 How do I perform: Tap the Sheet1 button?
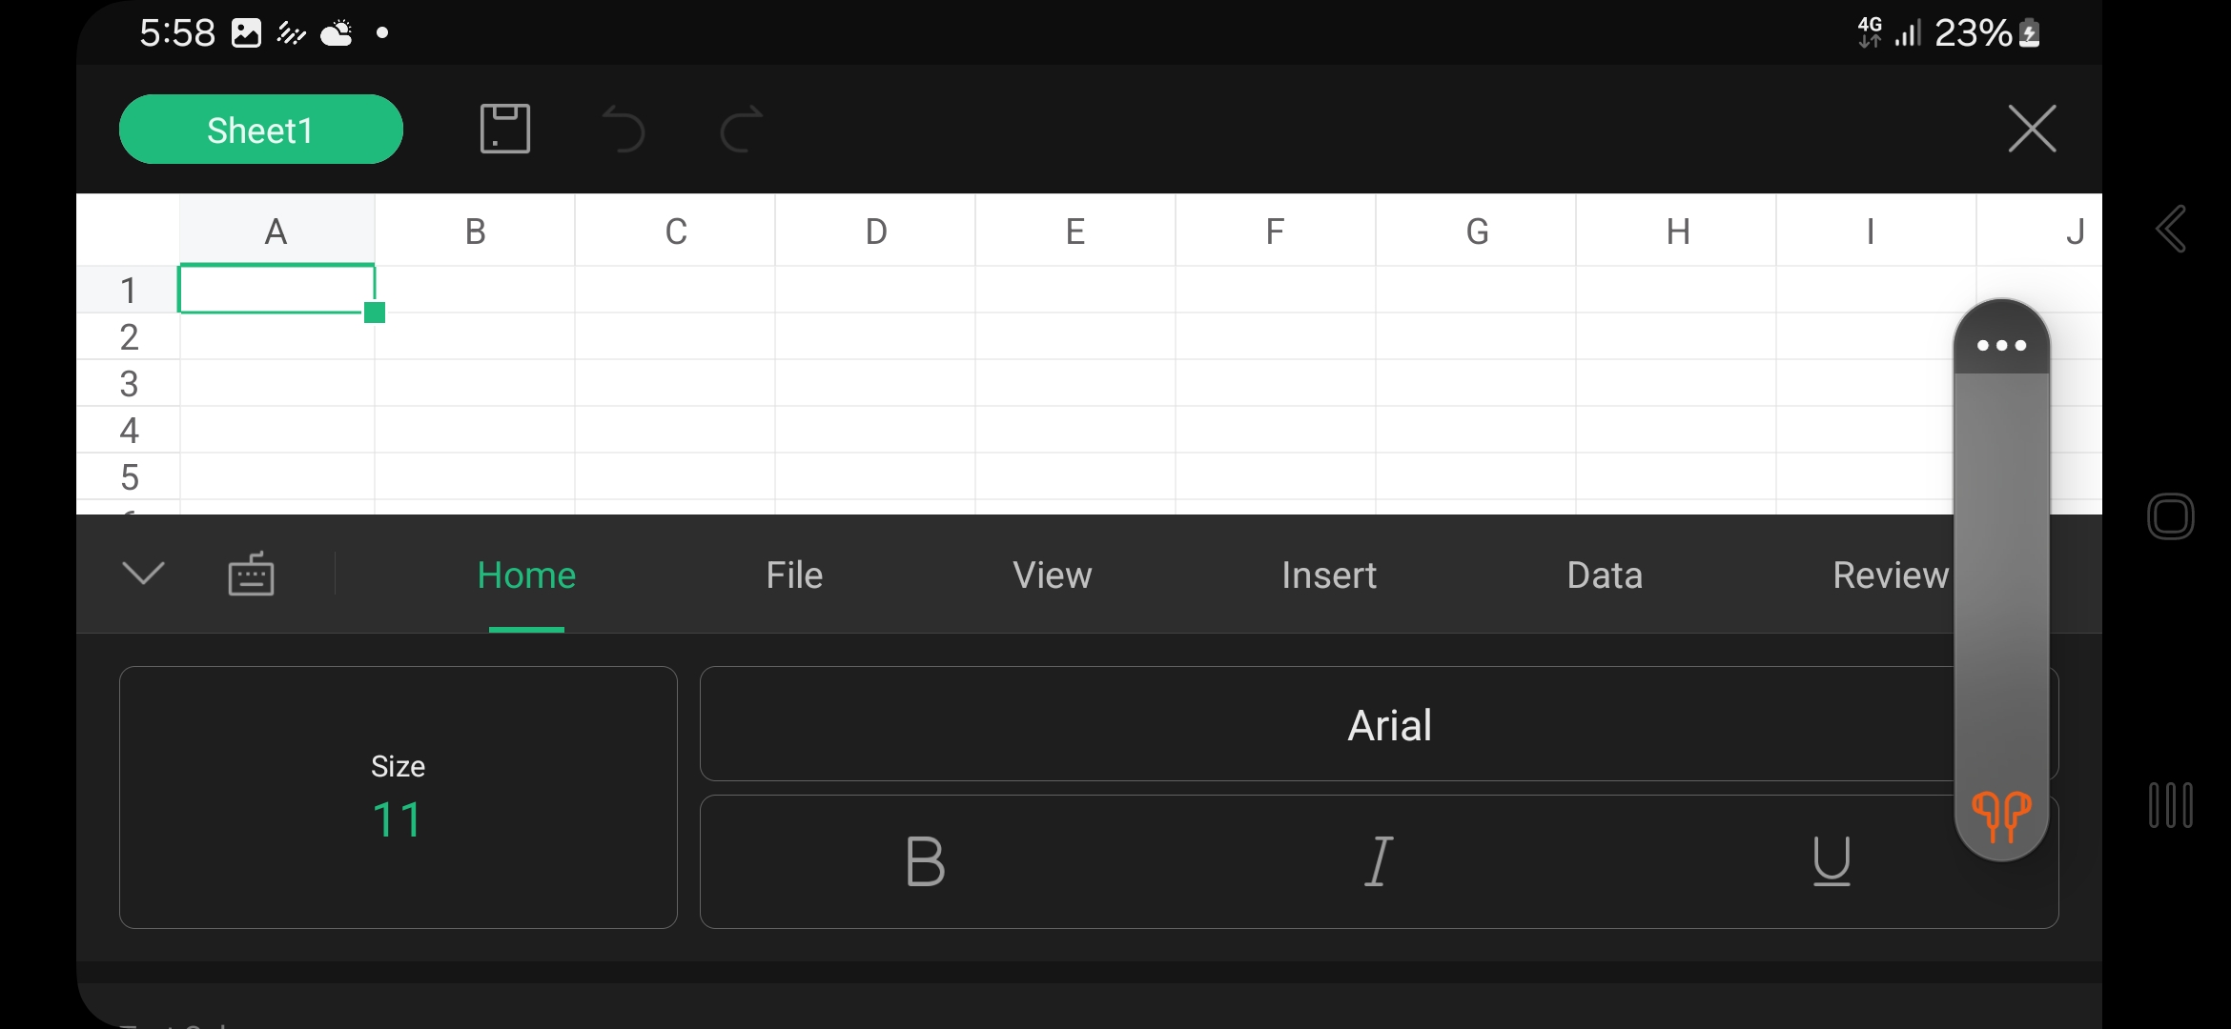tap(260, 130)
